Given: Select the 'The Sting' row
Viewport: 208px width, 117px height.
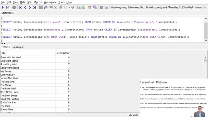Looking at the screenshot, I should 35,106.
